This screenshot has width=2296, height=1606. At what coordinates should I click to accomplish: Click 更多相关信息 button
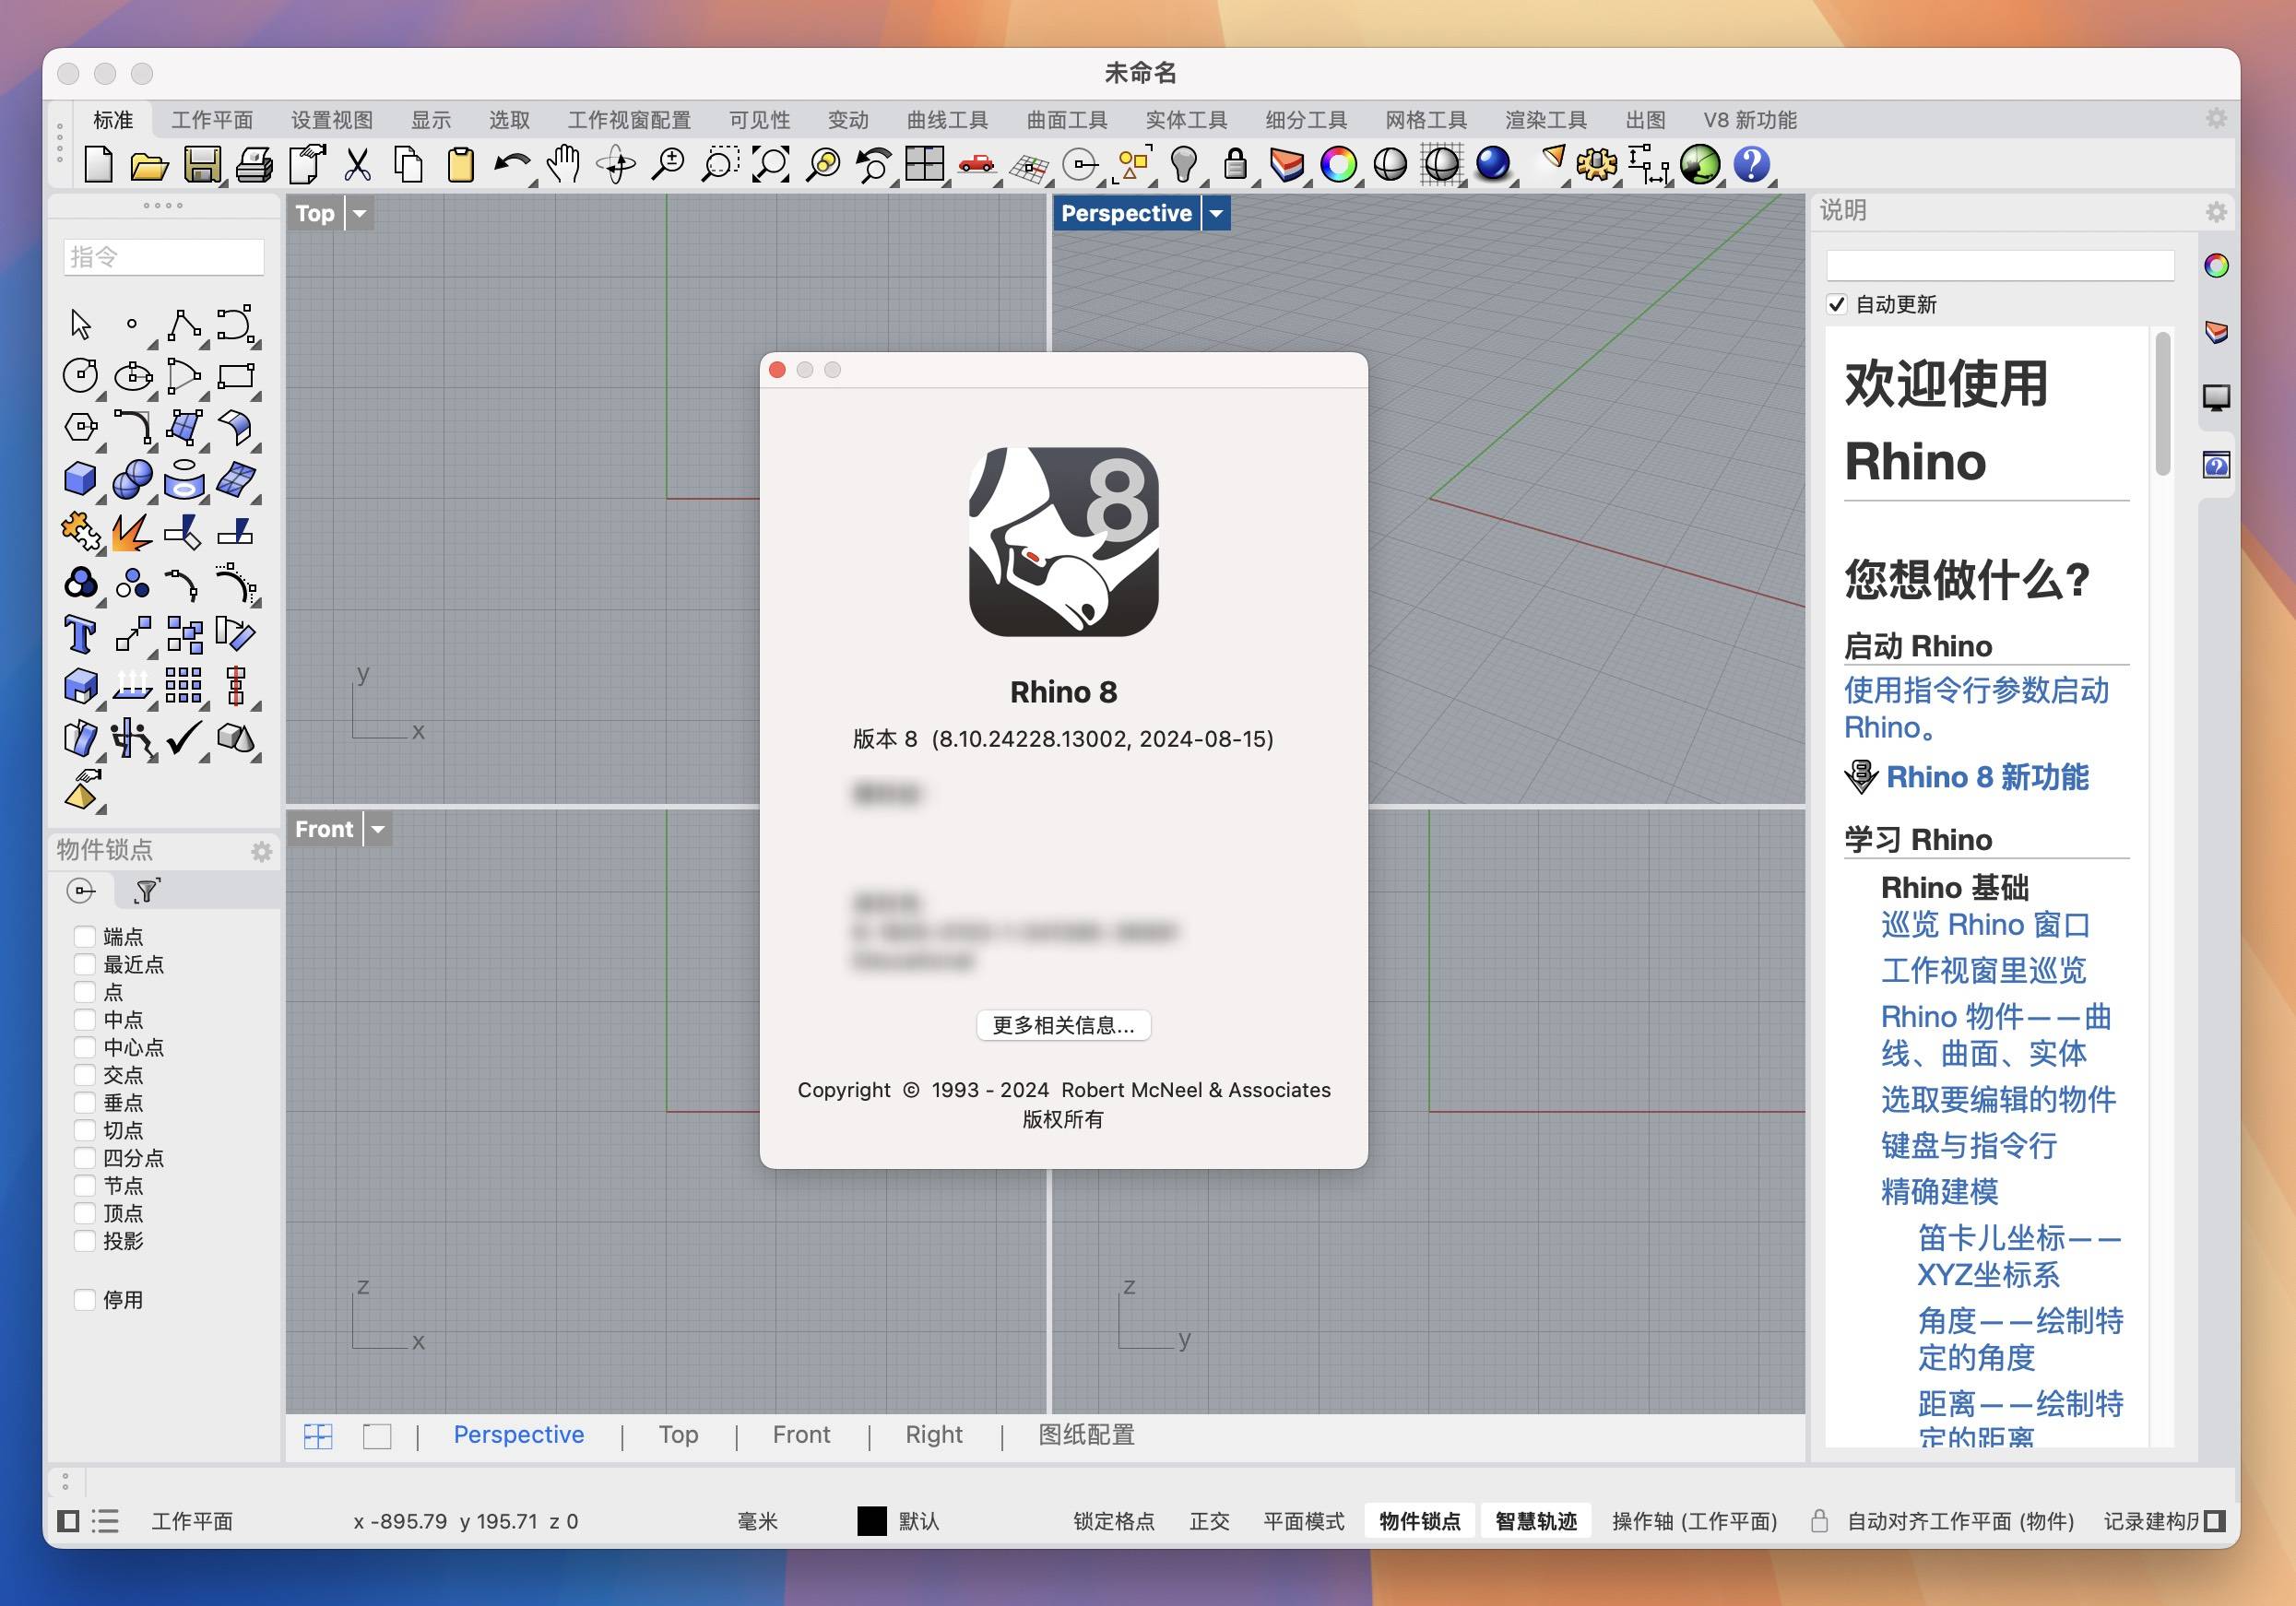1064,1025
